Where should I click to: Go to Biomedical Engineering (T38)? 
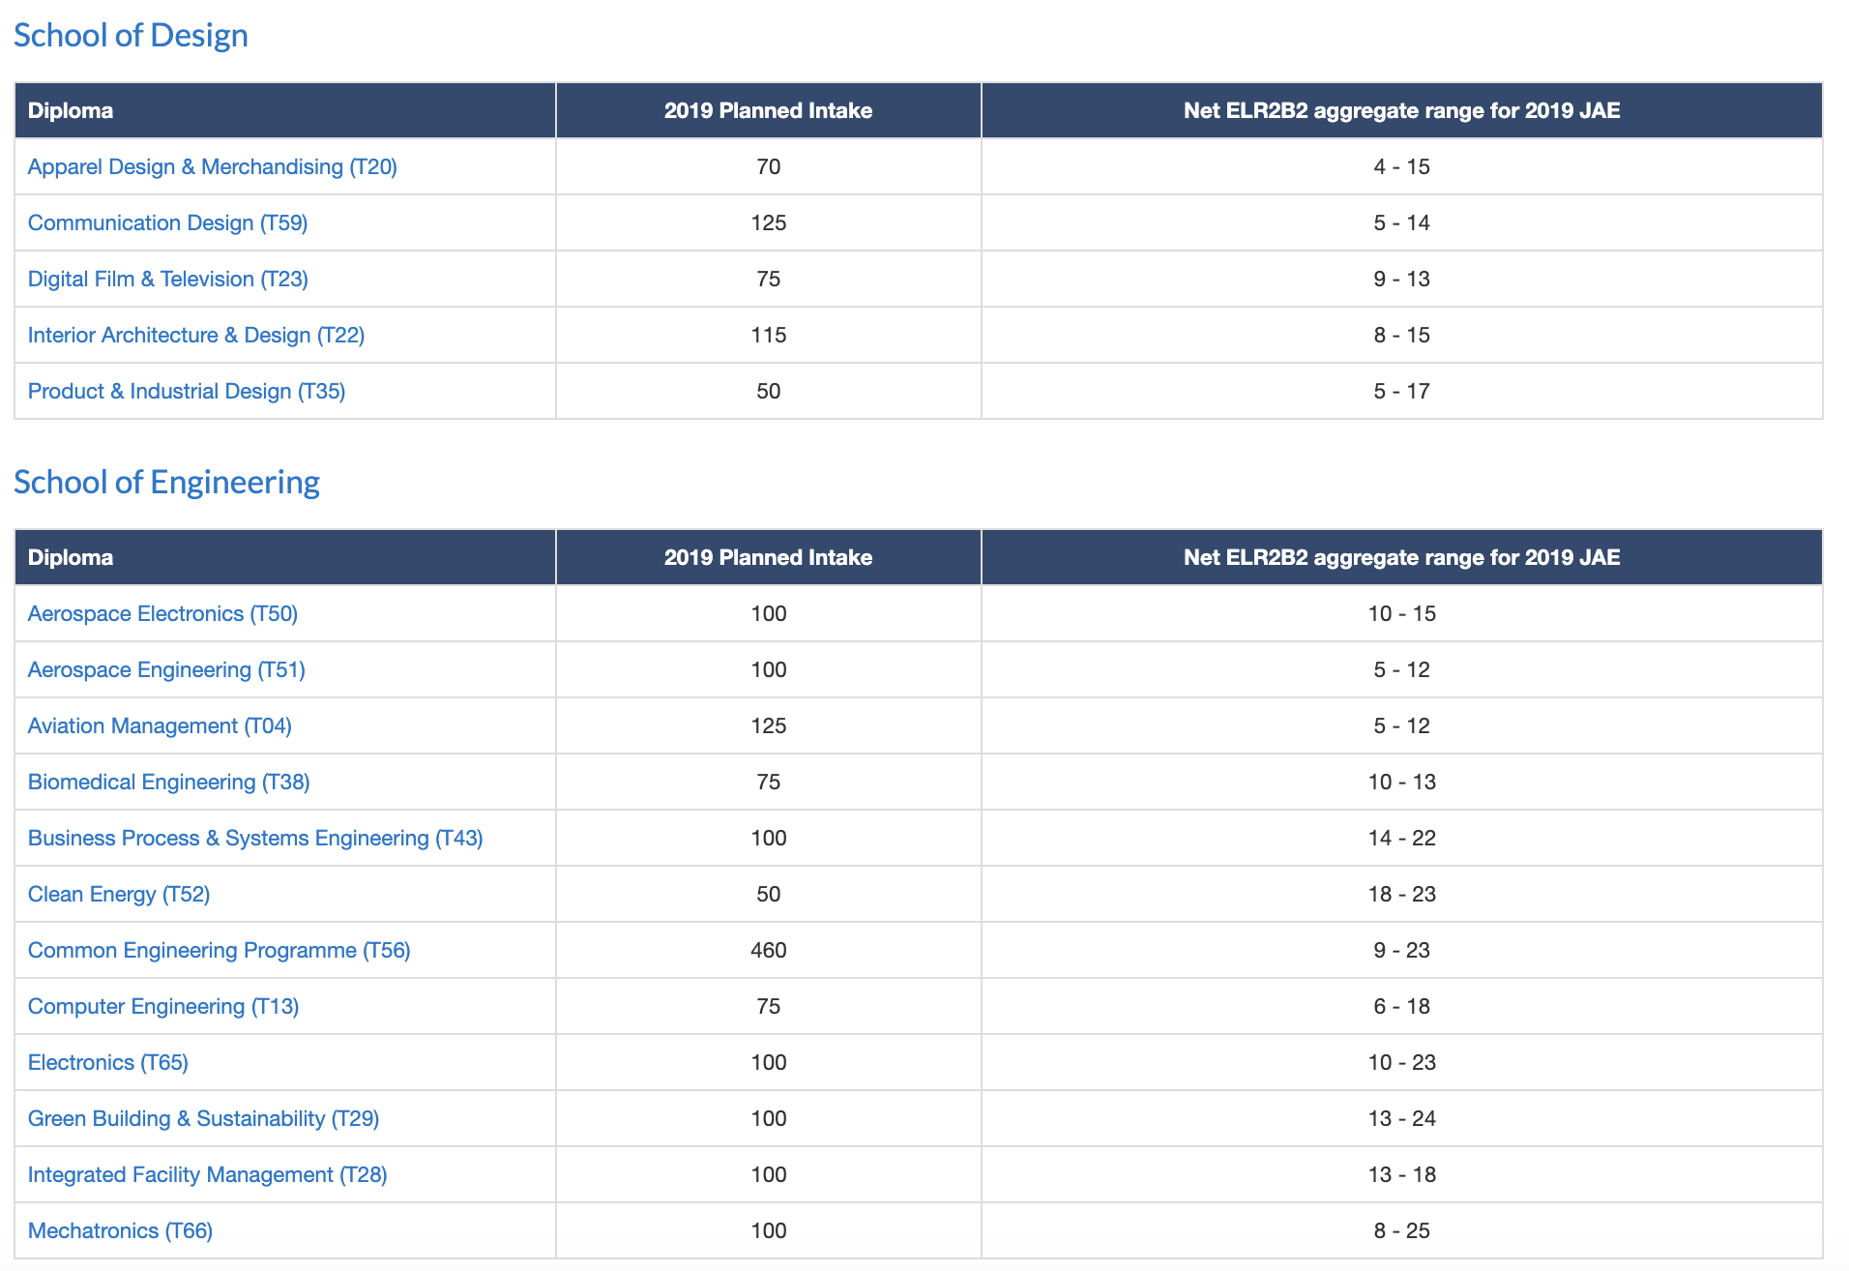[x=168, y=783]
